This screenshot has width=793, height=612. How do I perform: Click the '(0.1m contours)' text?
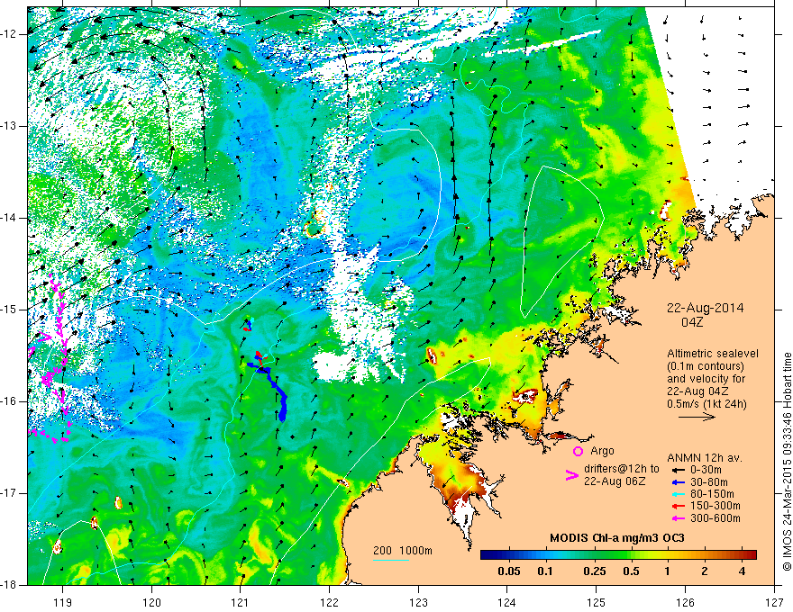(x=706, y=366)
